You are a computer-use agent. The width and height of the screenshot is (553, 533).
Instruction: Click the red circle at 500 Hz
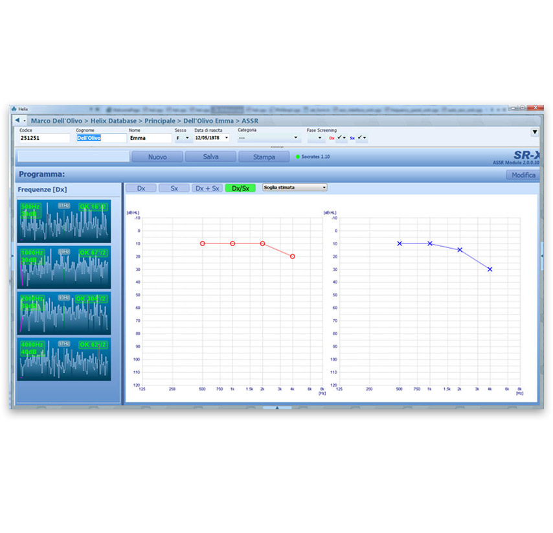pyautogui.click(x=203, y=244)
